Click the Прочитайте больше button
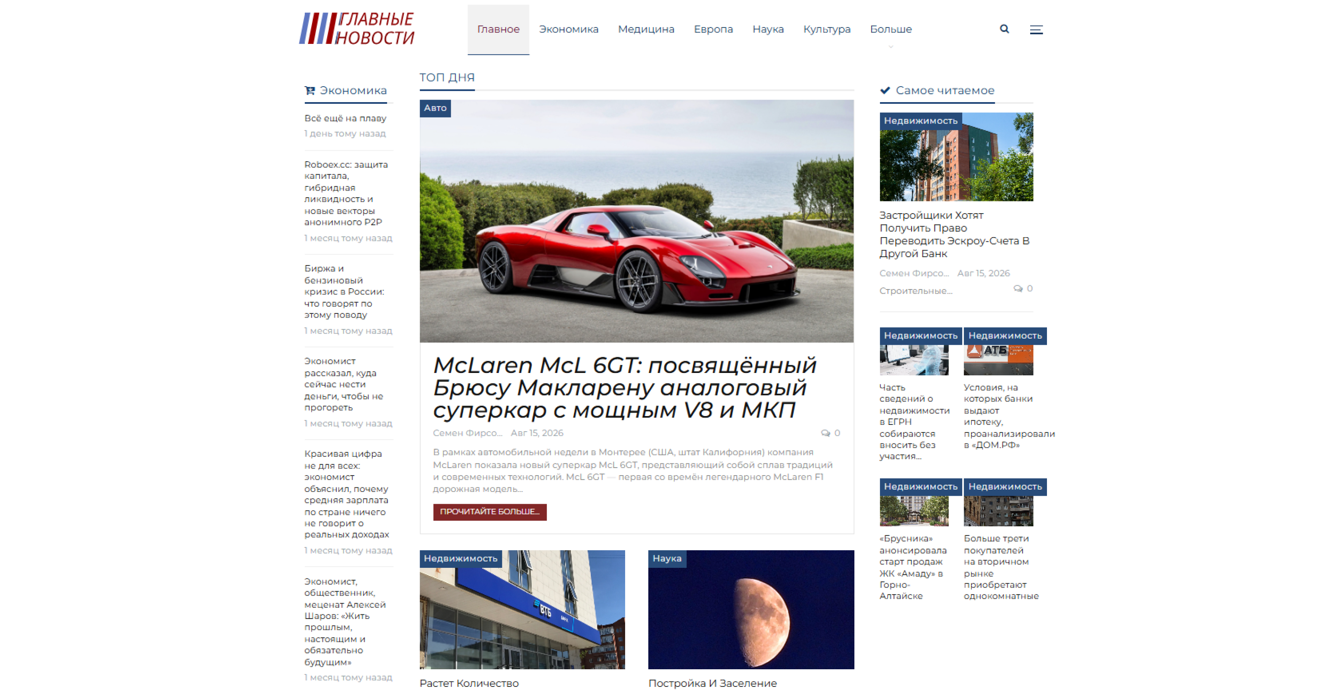 point(490,512)
